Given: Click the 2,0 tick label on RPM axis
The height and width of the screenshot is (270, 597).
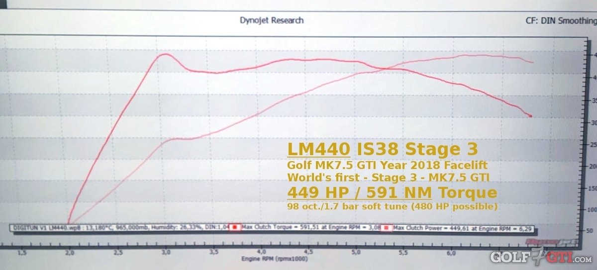Looking at the screenshot, I should click(70, 253).
